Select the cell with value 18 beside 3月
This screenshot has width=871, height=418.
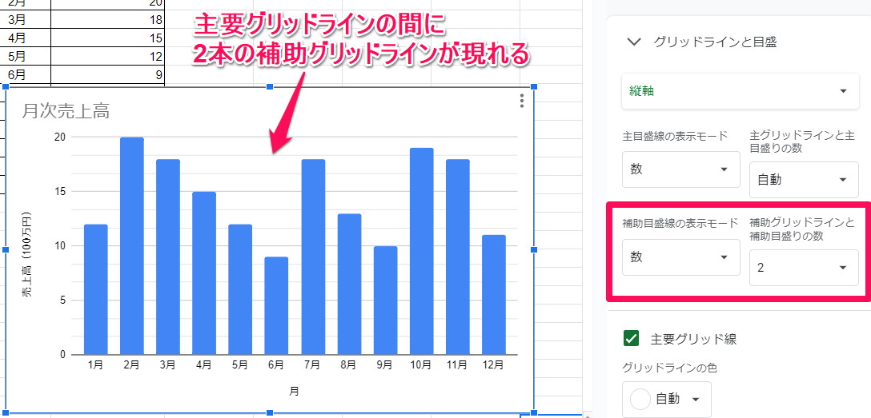pyautogui.click(x=108, y=20)
